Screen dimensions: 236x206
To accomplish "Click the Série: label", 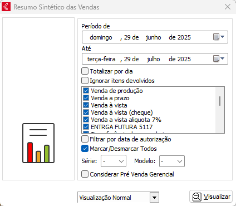I will click(x=89, y=161).
